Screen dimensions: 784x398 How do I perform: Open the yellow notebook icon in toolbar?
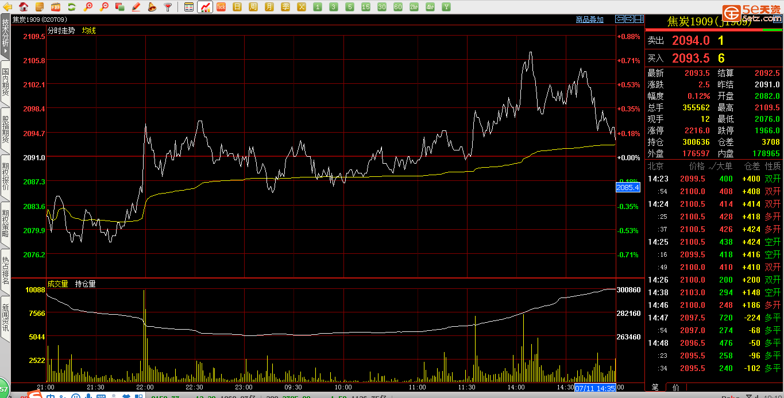point(39,7)
